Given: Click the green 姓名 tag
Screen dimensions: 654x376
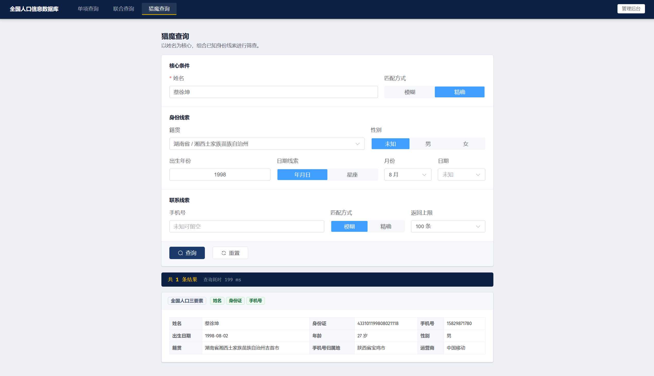Looking at the screenshot, I should point(217,301).
